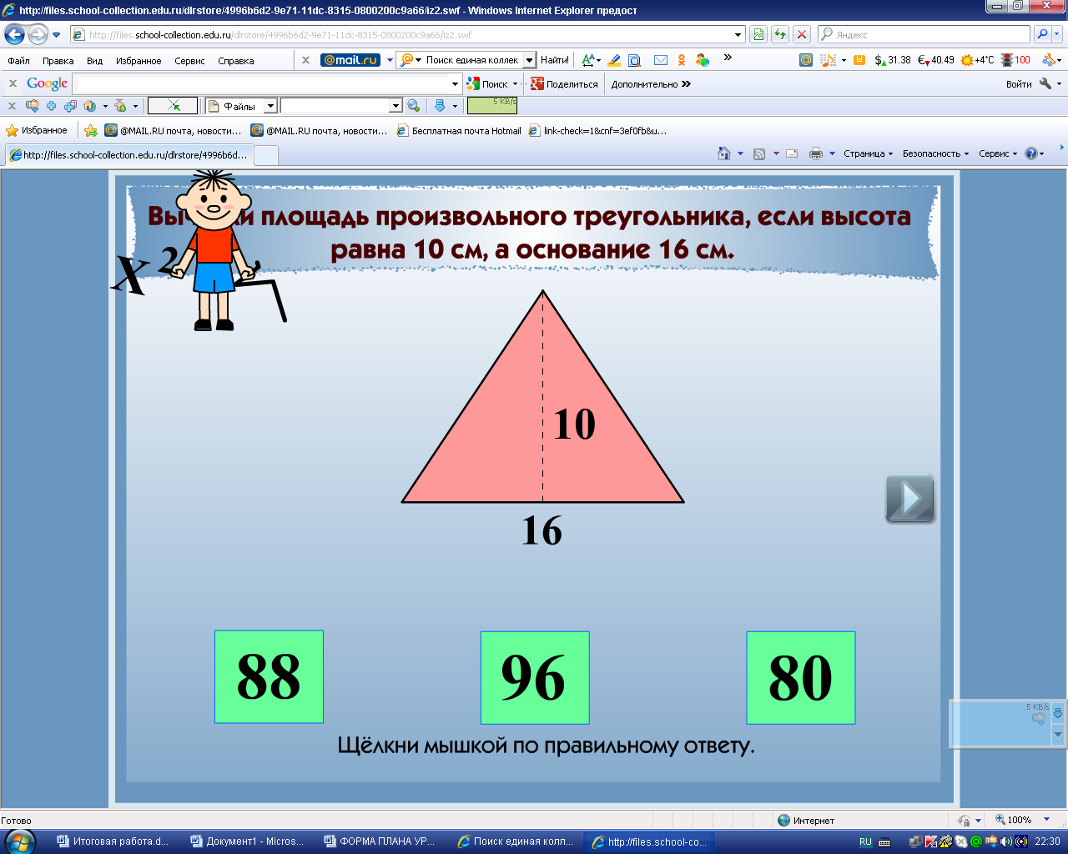Open the Odnoklassniki orange icon

tap(682, 60)
